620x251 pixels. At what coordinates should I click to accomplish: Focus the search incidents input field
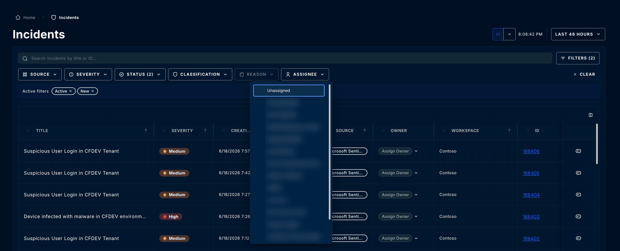point(285,58)
